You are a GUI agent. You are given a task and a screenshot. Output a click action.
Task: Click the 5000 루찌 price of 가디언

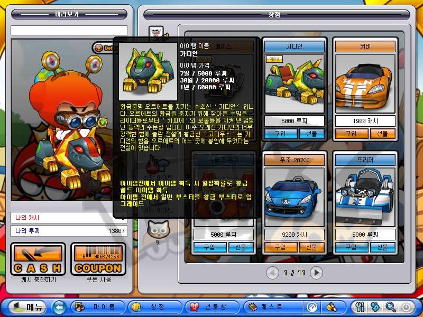point(295,121)
